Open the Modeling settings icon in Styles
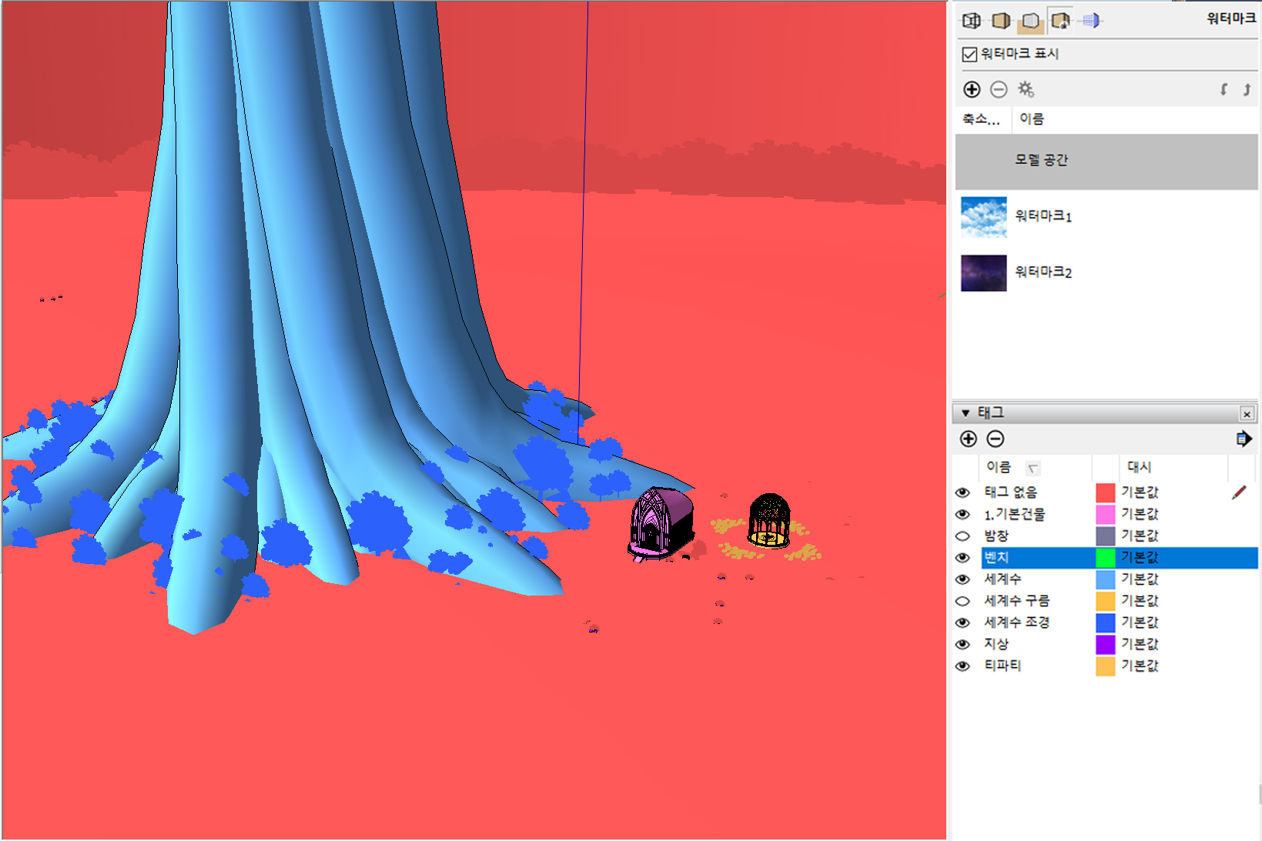This screenshot has width=1262, height=841. pyautogui.click(x=1091, y=21)
